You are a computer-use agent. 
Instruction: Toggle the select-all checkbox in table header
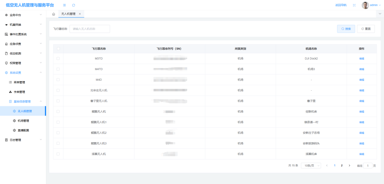(58, 48)
